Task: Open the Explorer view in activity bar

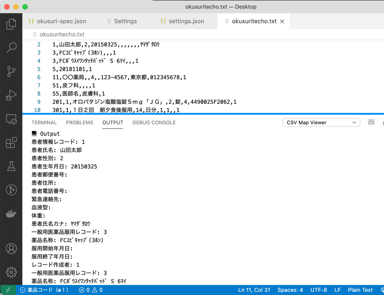Action: [x=11, y=24]
